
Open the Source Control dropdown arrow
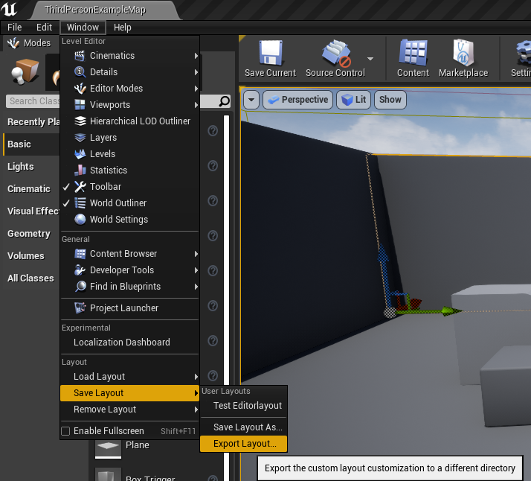tap(370, 59)
